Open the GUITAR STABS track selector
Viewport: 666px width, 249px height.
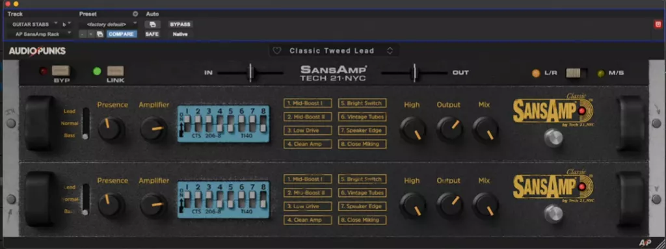coord(33,24)
